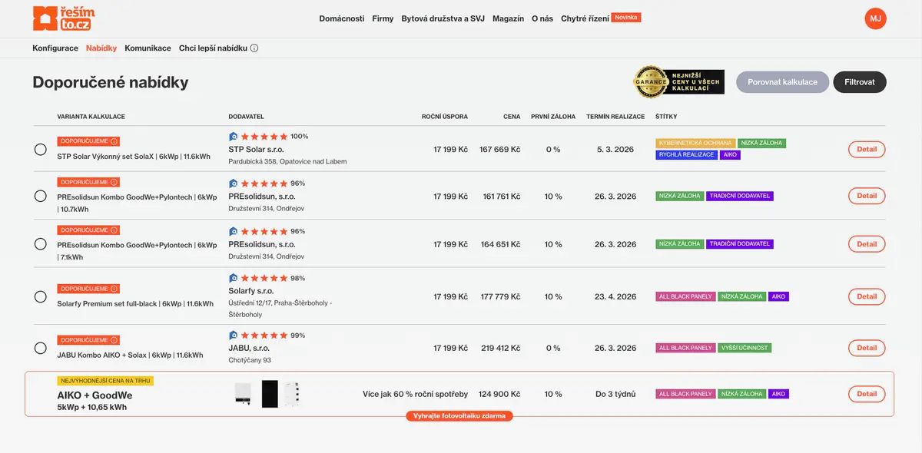Click verified supplier icon for STP Solar
This screenshot has width=922, height=453.
pos(233,137)
